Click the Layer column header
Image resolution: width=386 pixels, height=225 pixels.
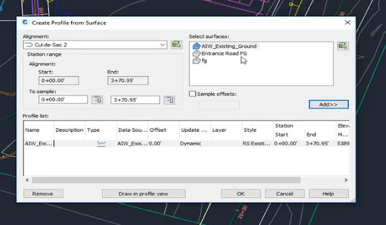click(x=226, y=130)
